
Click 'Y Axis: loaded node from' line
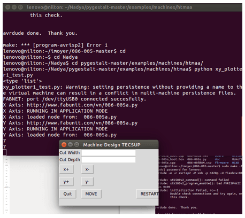click(60, 135)
